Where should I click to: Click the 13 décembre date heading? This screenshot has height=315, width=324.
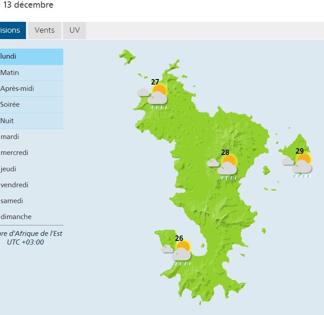point(28,5)
